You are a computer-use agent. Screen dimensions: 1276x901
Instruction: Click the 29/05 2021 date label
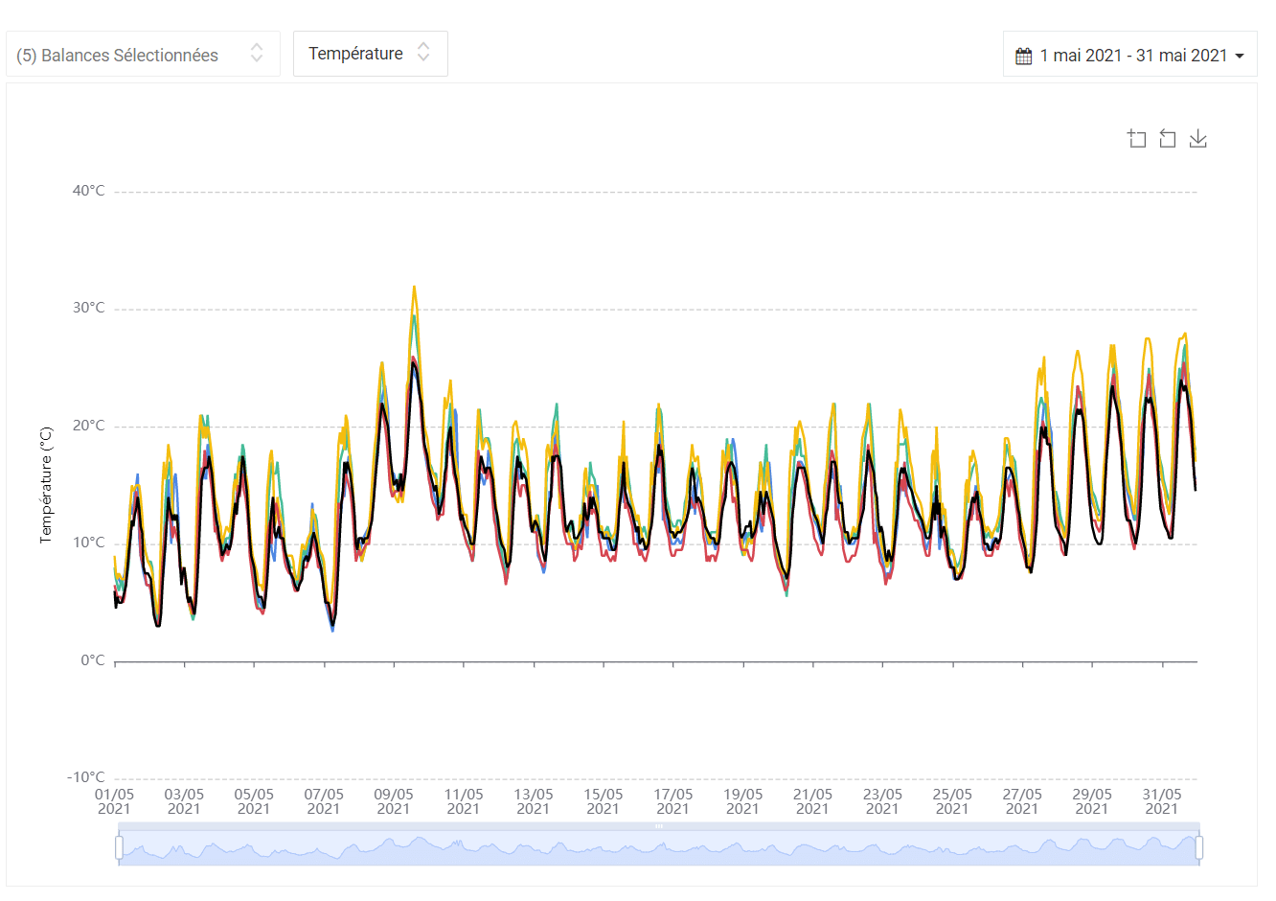[1092, 801]
